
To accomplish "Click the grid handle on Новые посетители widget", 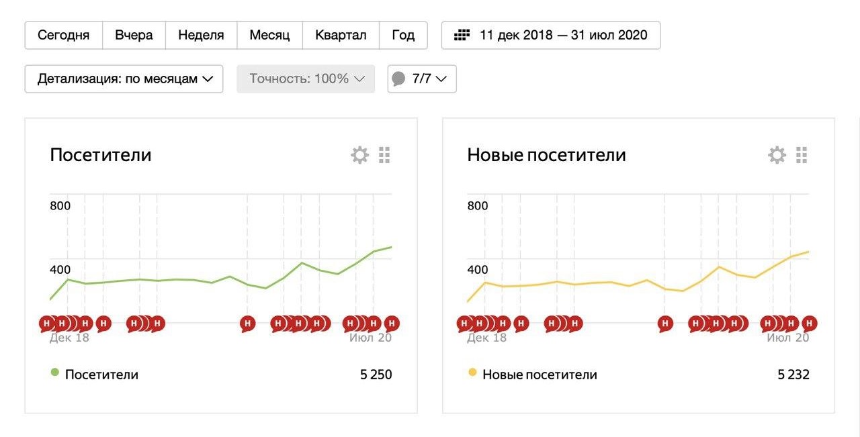I will coord(802,156).
